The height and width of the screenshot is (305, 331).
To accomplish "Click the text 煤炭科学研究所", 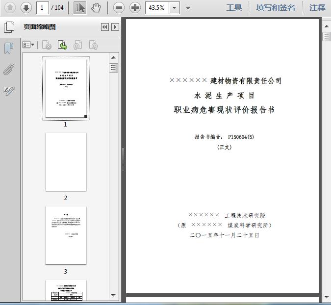I will (x=248, y=226).
